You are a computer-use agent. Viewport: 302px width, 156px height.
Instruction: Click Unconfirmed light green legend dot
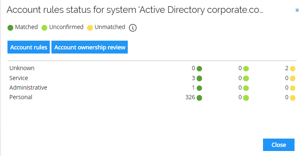click(44, 28)
